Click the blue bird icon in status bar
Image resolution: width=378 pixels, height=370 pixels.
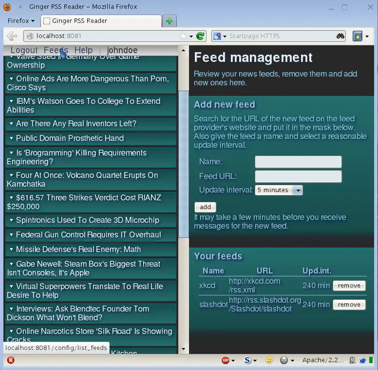coord(362,361)
